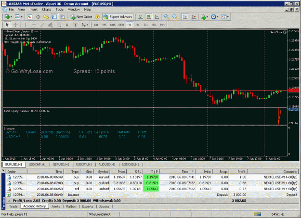Select the audusd buy order row

[152, 183]
